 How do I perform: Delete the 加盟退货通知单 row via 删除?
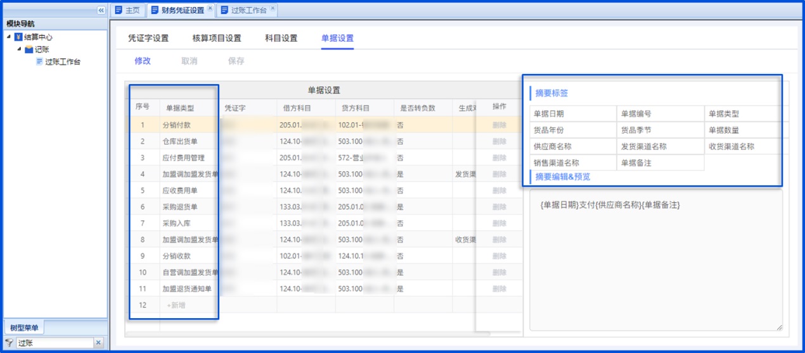(499, 289)
